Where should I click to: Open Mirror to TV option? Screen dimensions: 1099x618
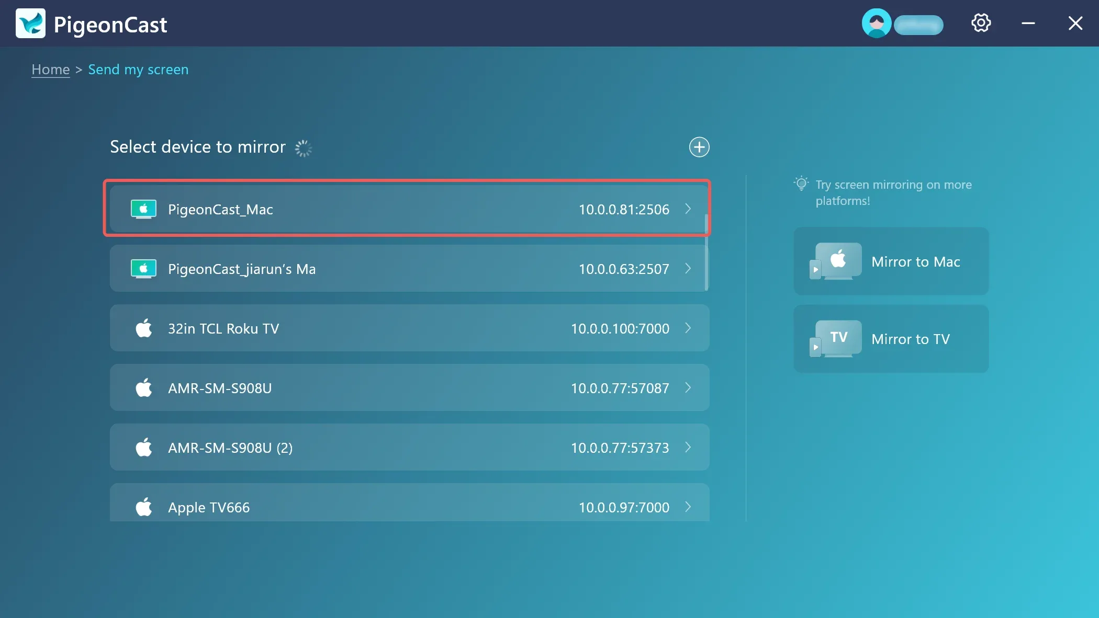891,339
